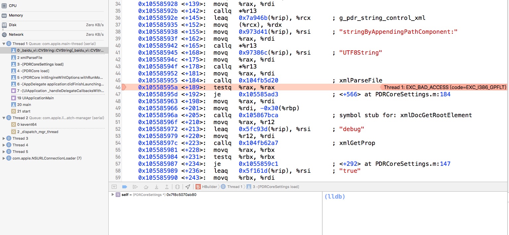Click address 0x104fb5d20 on xmlParseFile call line
The image size is (509, 235).
[258, 80]
